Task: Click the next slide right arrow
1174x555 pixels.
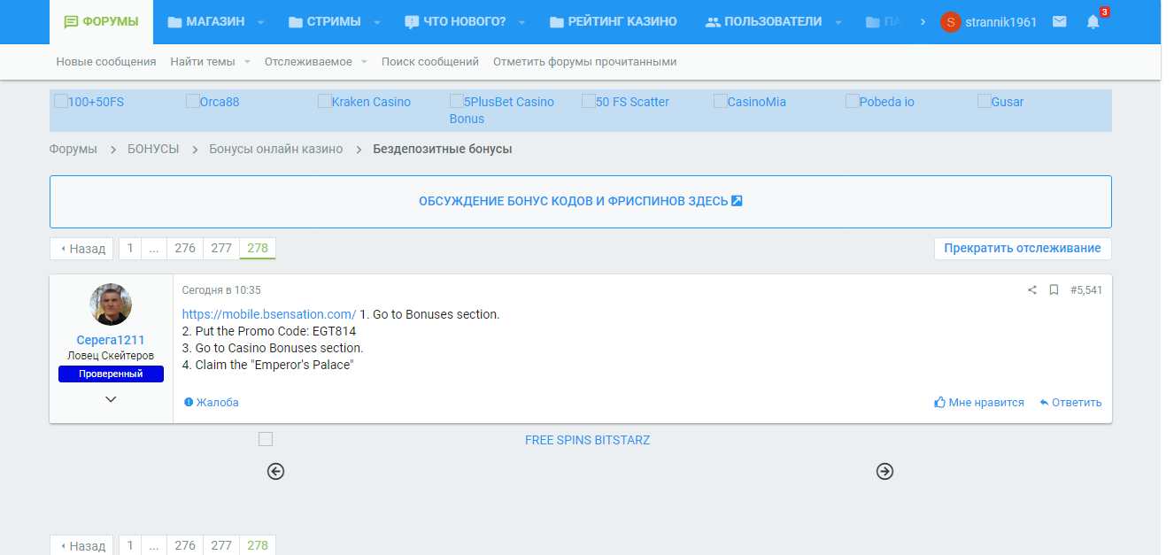Action: click(x=884, y=472)
